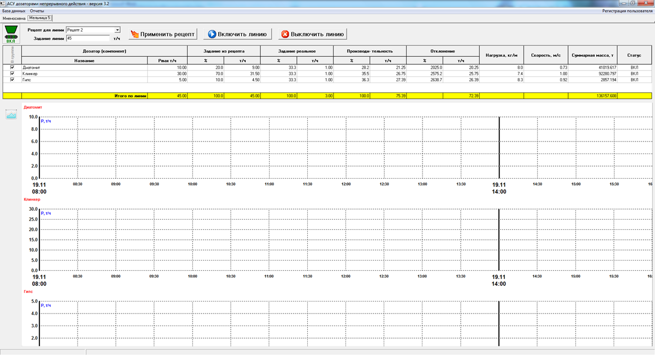Click the 14:00 marker line on Клинкер chart
Viewport: 655px width, 355px height.
[x=499, y=240]
